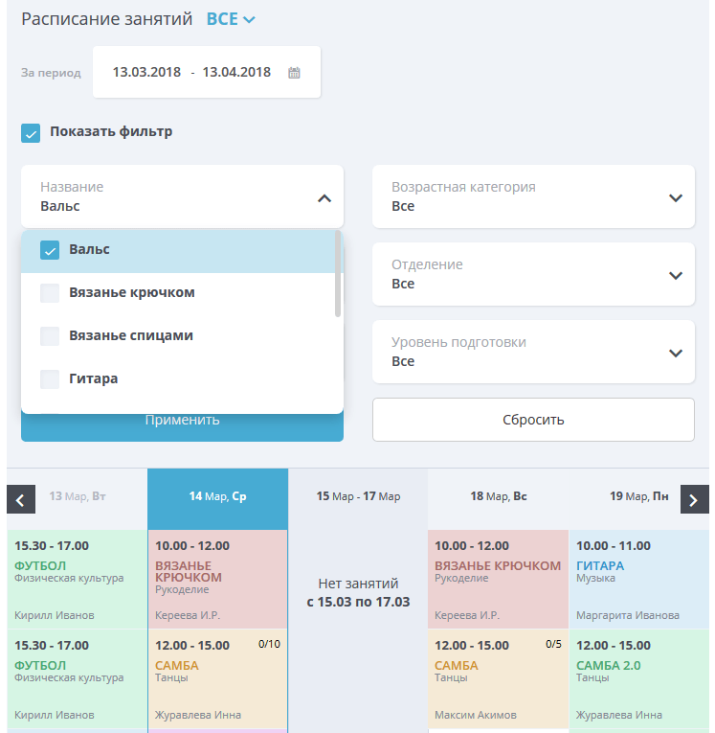This screenshot has height=733, width=715.
Task: Open the Отделение dropdown
Action: pyautogui.click(x=533, y=274)
